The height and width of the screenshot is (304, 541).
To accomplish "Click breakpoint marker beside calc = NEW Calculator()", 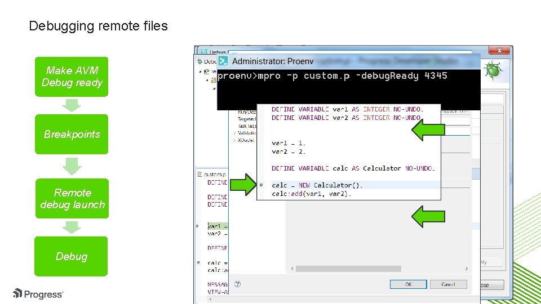I will pyautogui.click(x=261, y=185).
